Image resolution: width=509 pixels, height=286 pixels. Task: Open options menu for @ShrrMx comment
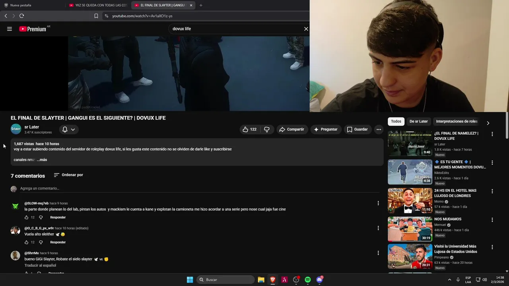378,253
